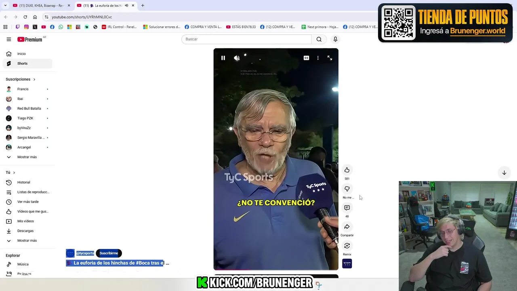Image resolution: width=517 pixels, height=291 pixels.
Task: Expand the Tú section arrow
Action: [x=14, y=173]
